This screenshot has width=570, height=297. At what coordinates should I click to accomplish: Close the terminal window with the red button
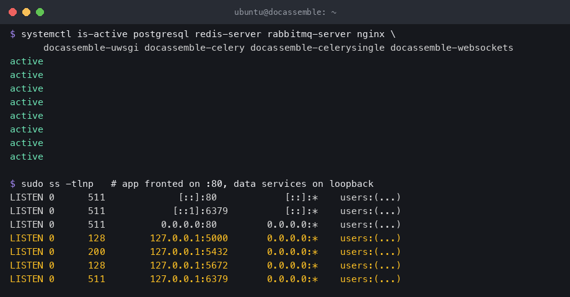[13, 12]
